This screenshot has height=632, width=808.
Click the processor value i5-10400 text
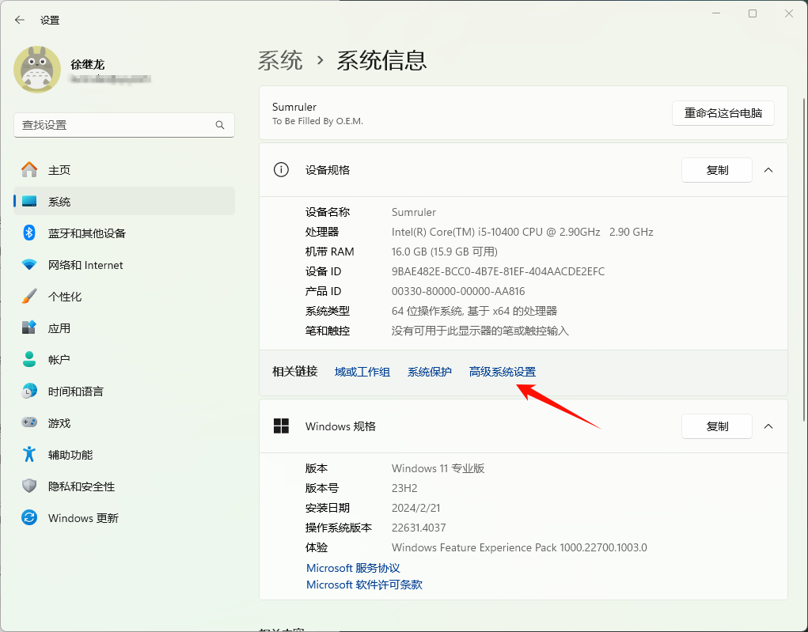pyautogui.click(x=522, y=232)
